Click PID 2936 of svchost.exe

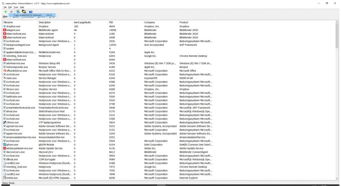tap(112, 41)
